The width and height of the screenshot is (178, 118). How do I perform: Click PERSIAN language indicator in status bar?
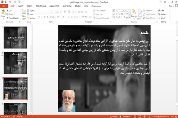20,117
